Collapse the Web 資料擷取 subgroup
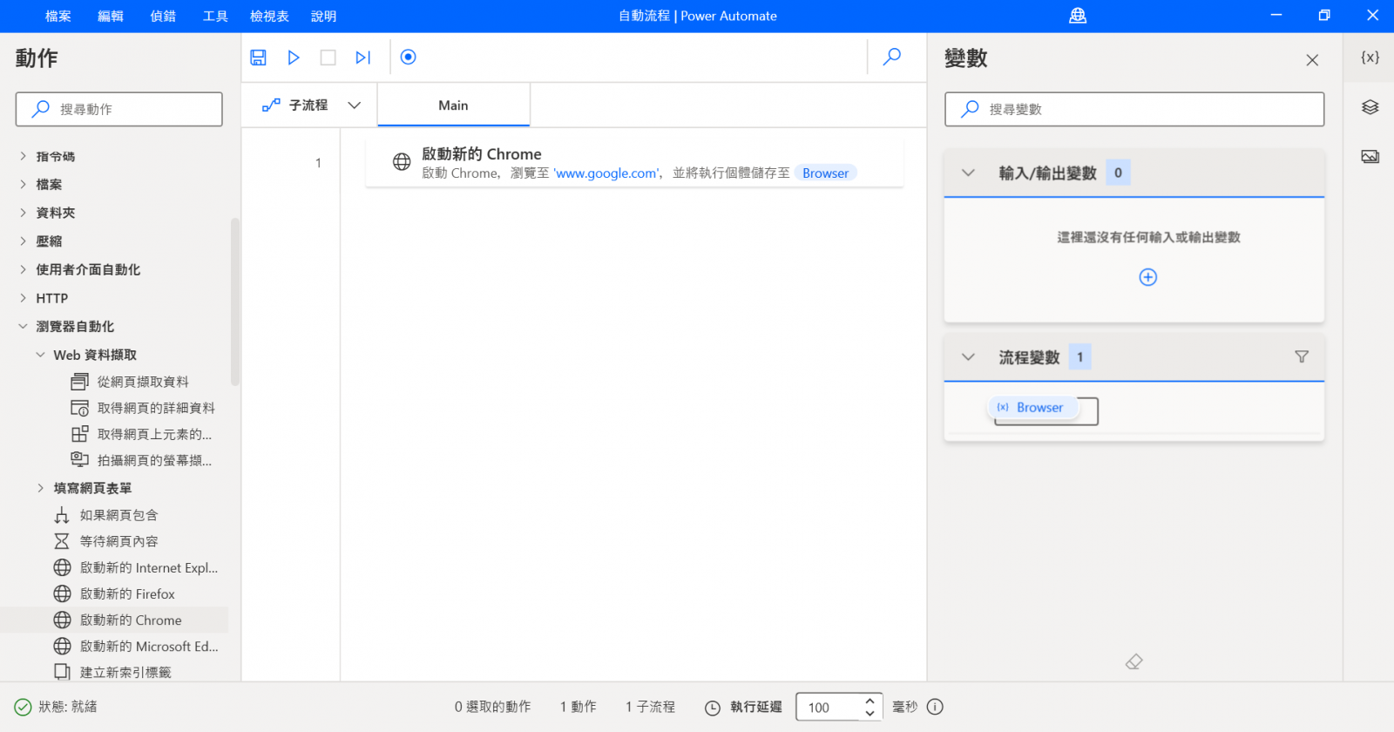 click(x=41, y=355)
